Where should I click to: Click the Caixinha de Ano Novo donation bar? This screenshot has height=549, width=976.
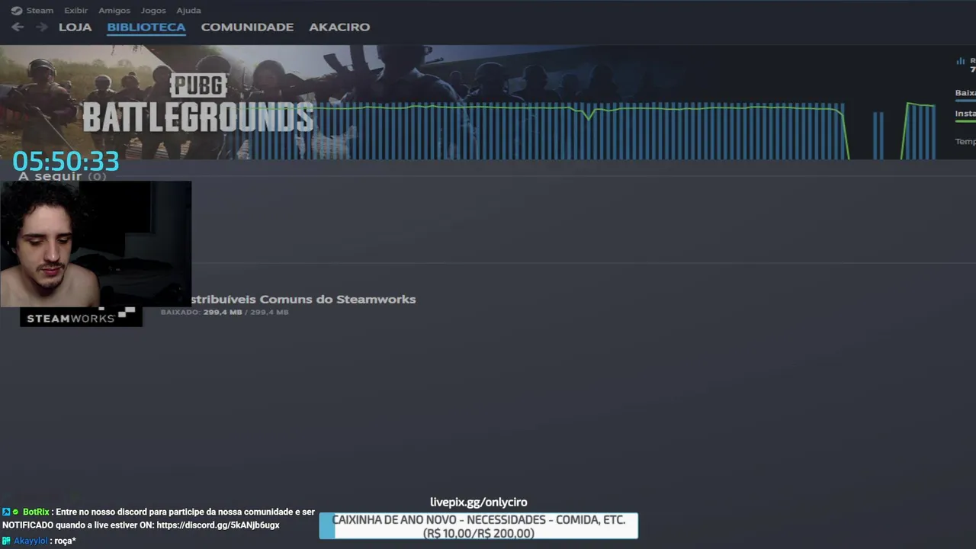click(478, 526)
